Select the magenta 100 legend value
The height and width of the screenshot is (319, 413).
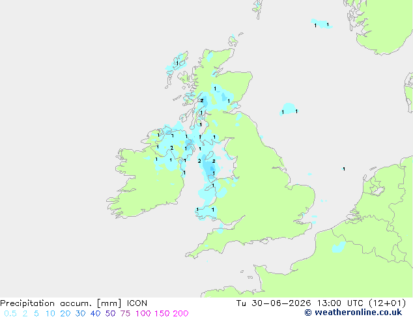(143, 314)
